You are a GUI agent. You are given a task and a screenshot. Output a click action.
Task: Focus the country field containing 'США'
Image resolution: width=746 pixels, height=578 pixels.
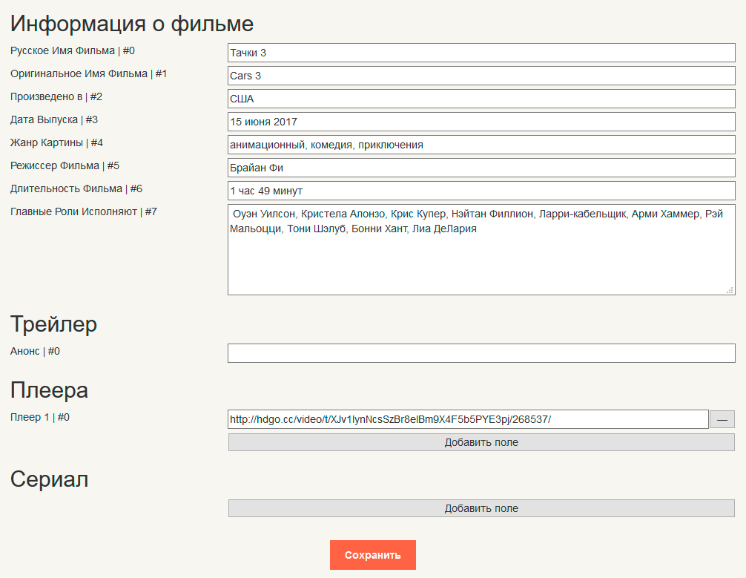point(481,99)
